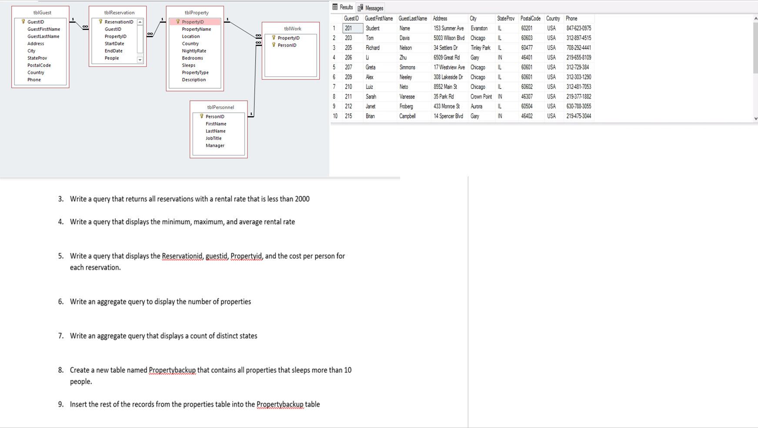Click the up scroll arrow in tblReservation field list
The width and height of the screenshot is (758, 428).
click(x=140, y=22)
